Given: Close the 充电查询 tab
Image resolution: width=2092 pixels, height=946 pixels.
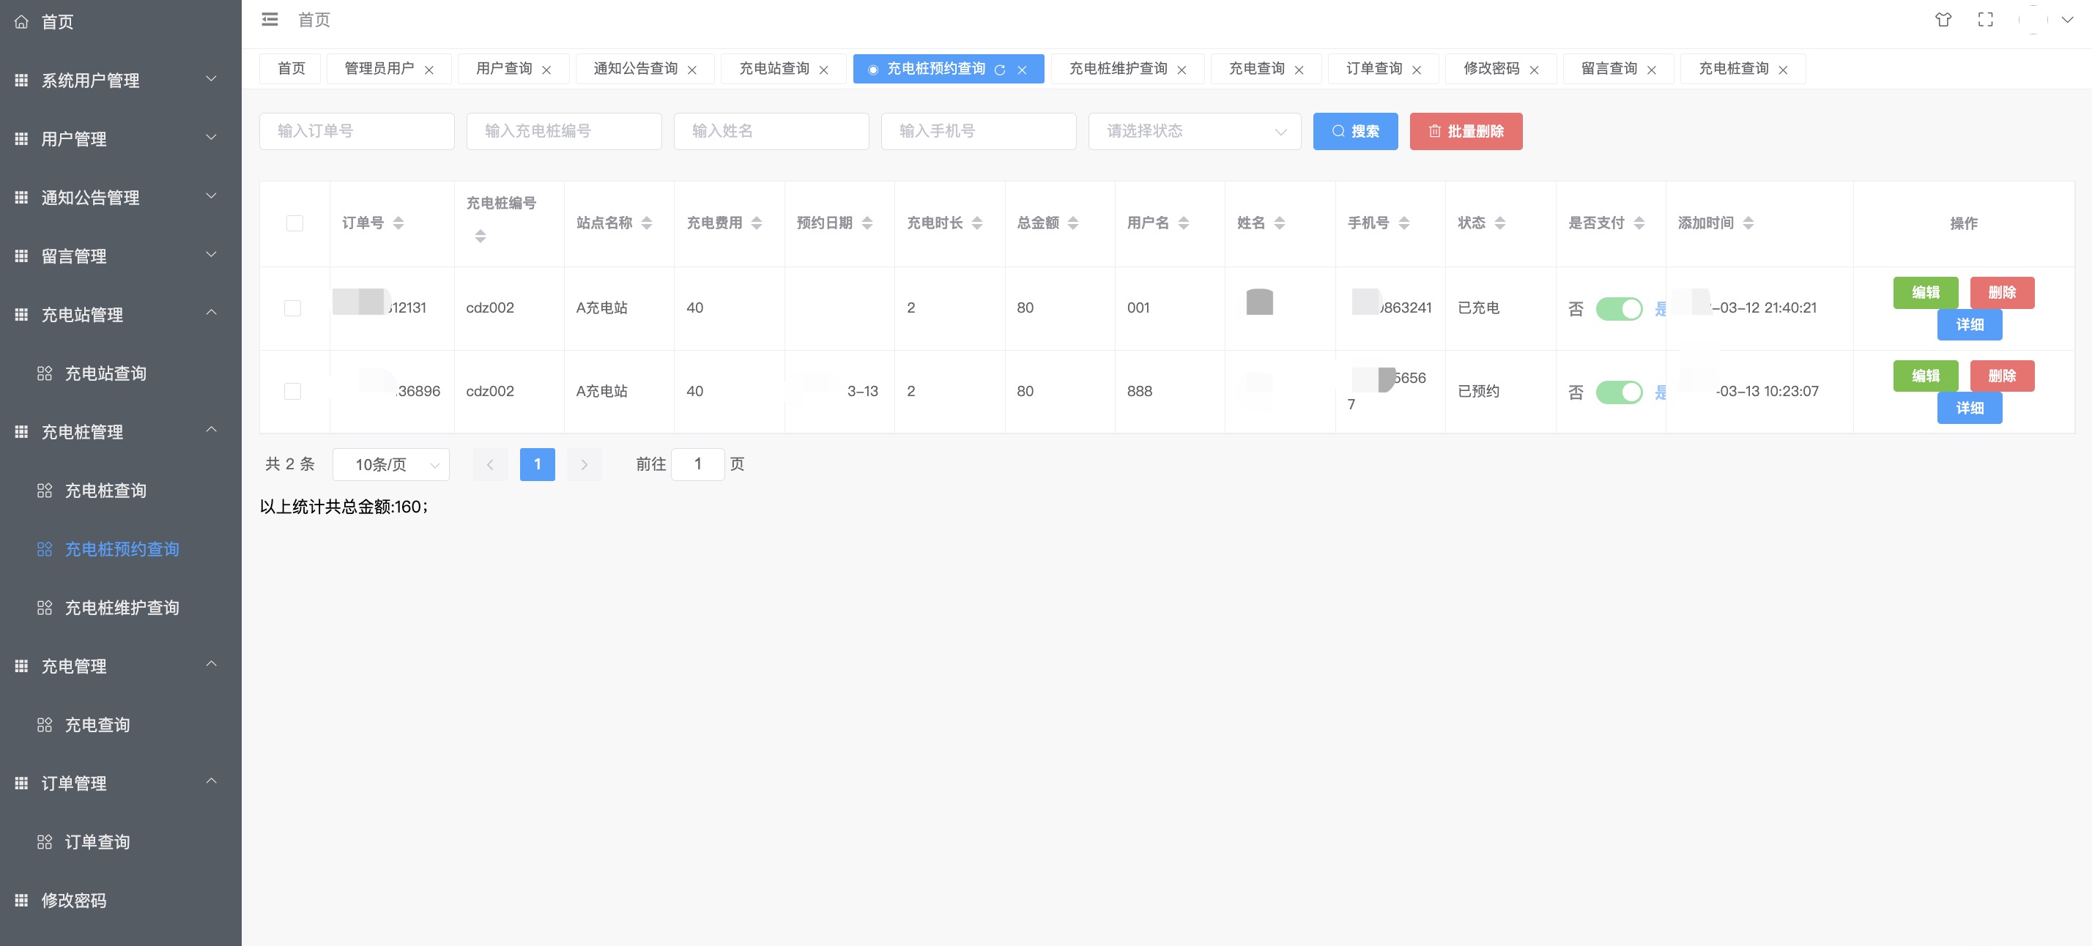Looking at the screenshot, I should point(1299,70).
